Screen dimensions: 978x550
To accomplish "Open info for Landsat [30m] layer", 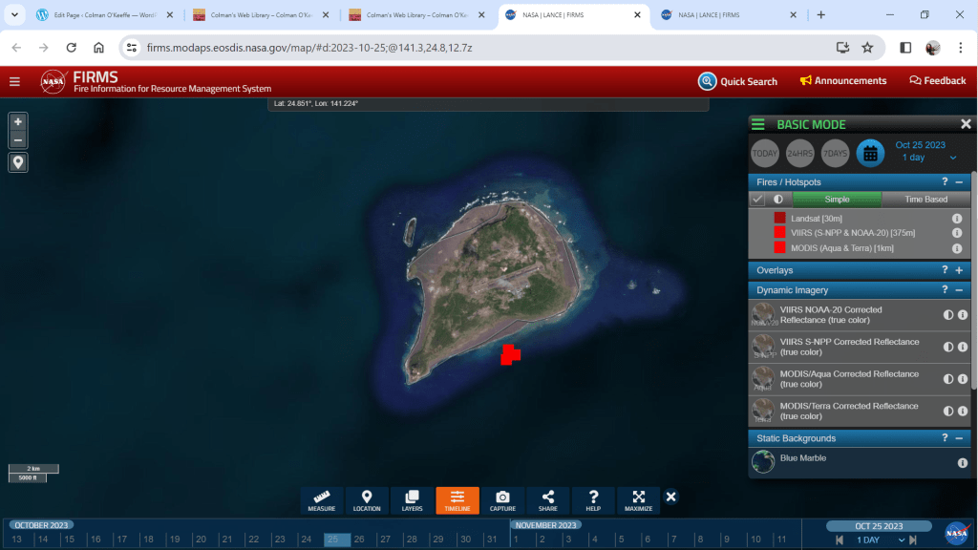I will 957,219.
